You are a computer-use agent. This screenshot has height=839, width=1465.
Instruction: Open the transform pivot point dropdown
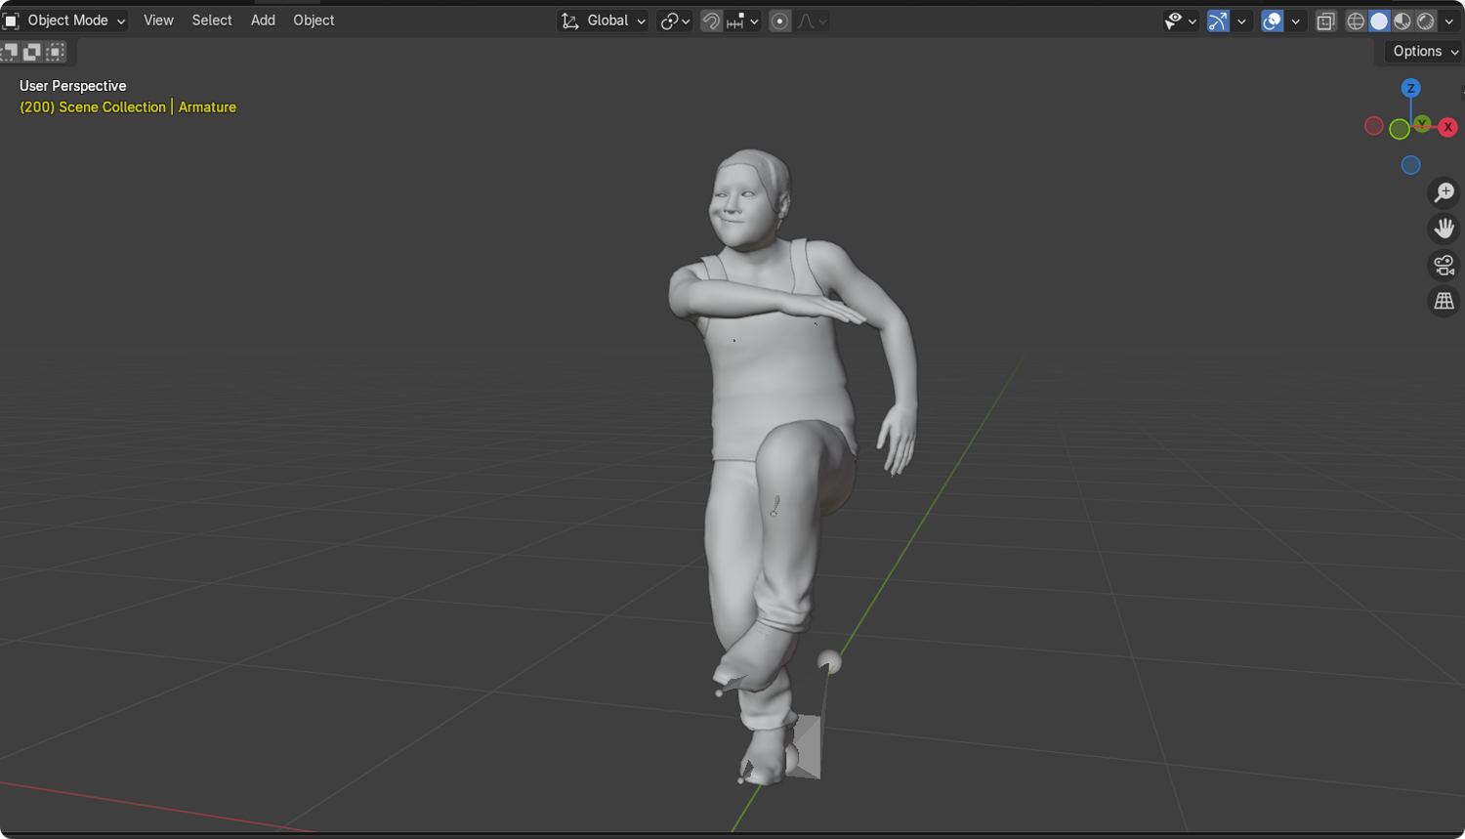675,21
